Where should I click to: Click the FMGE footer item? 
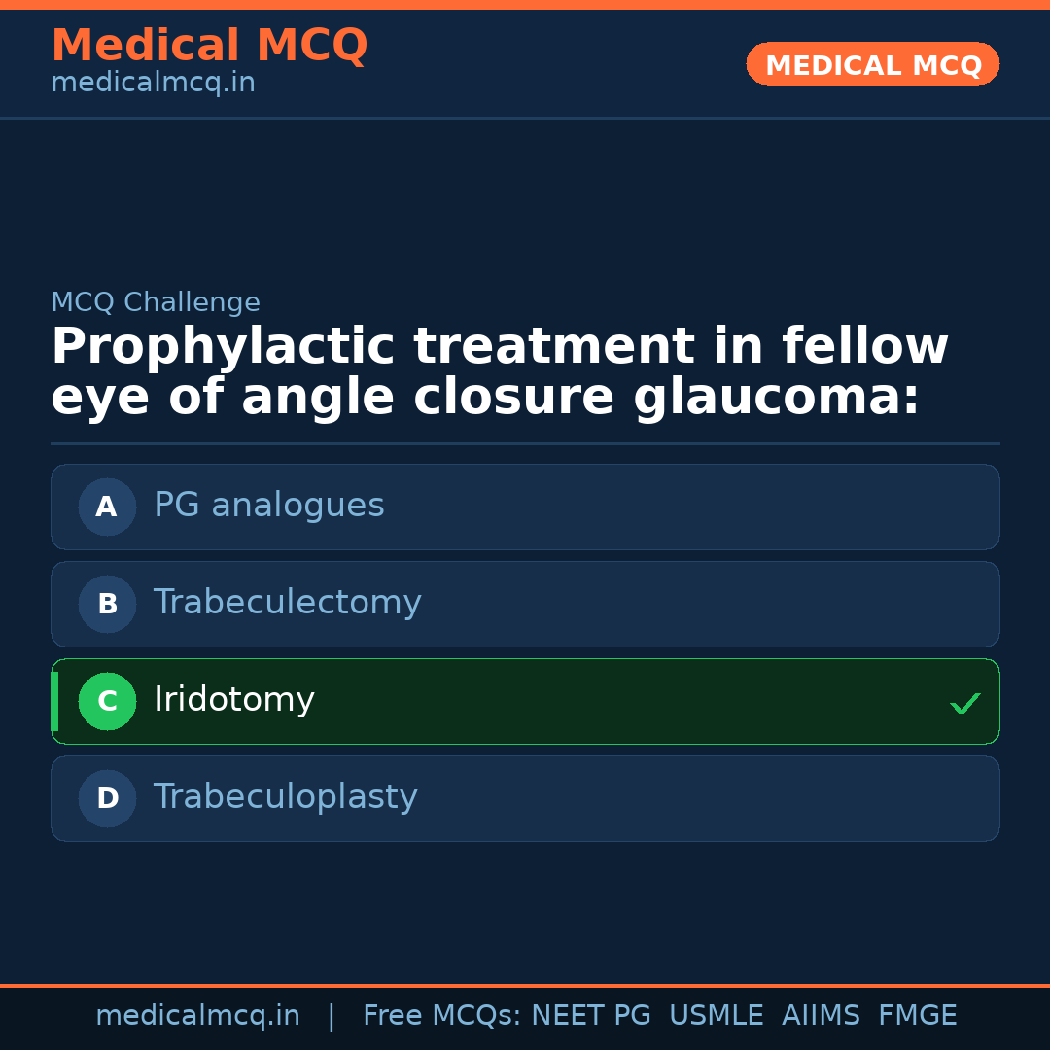point(917,1016)
